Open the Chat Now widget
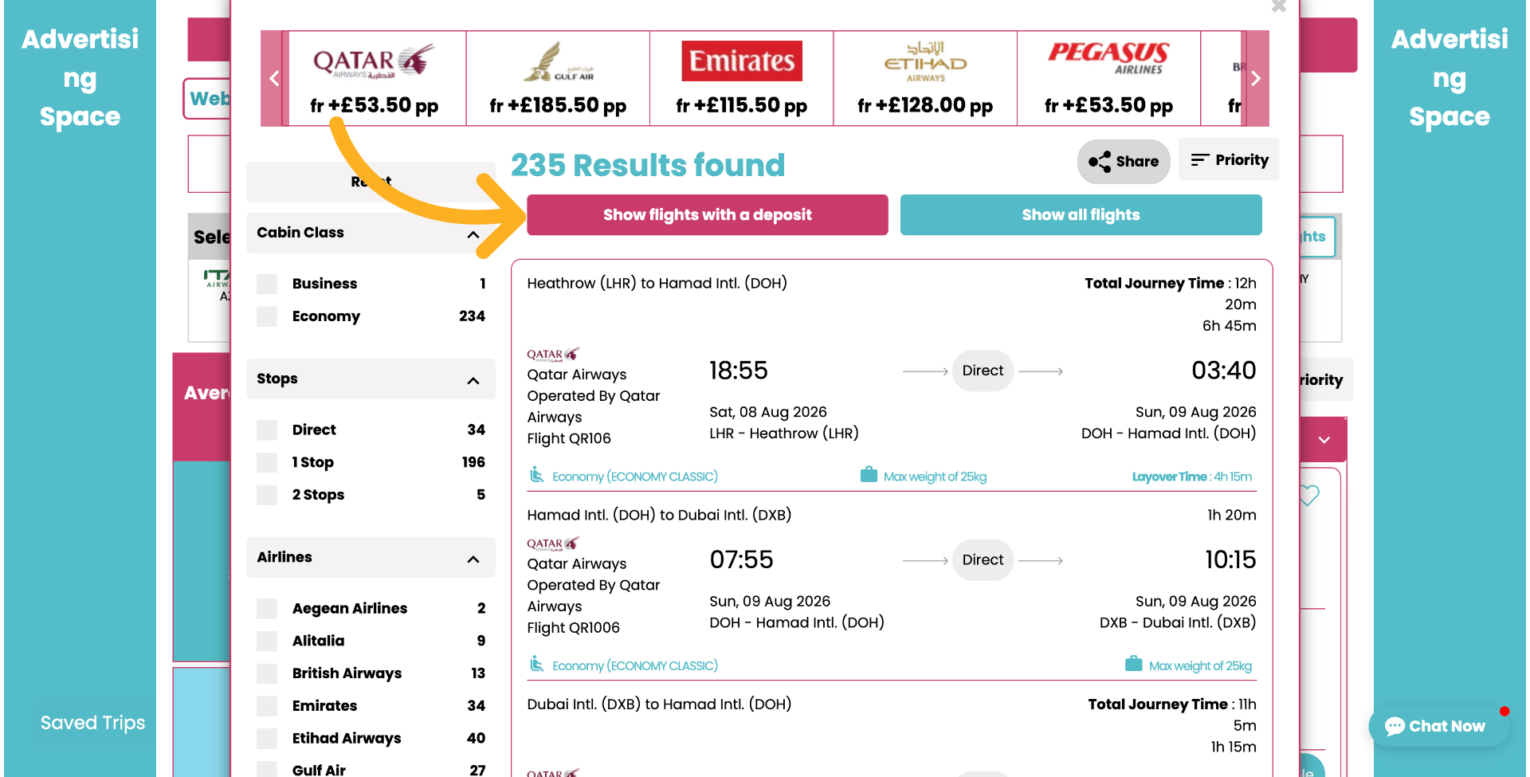Screen dimensions: 1530x777 point(1438,725)
